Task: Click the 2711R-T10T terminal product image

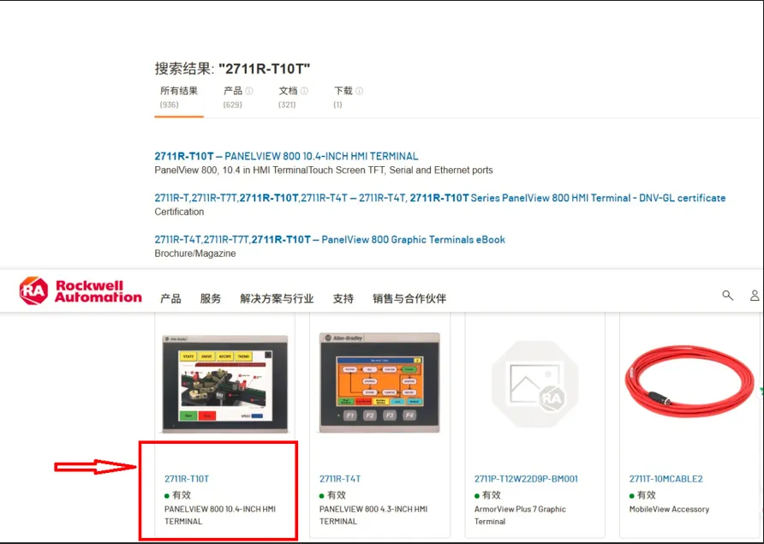Action: (x=224, y=384)
